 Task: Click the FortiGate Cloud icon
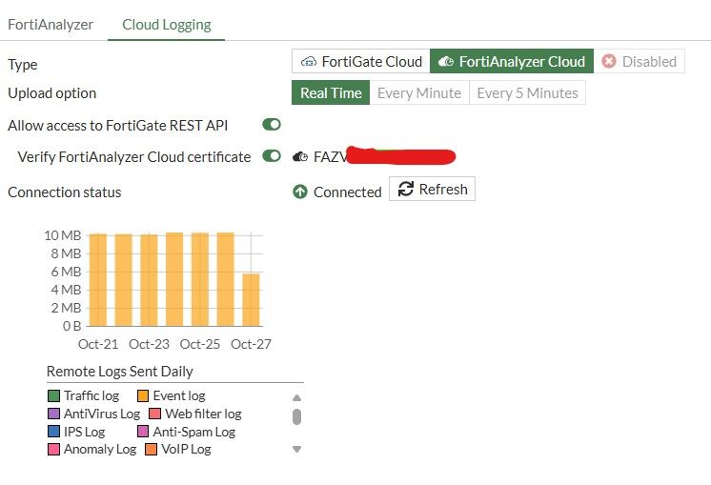coord(308,62)
